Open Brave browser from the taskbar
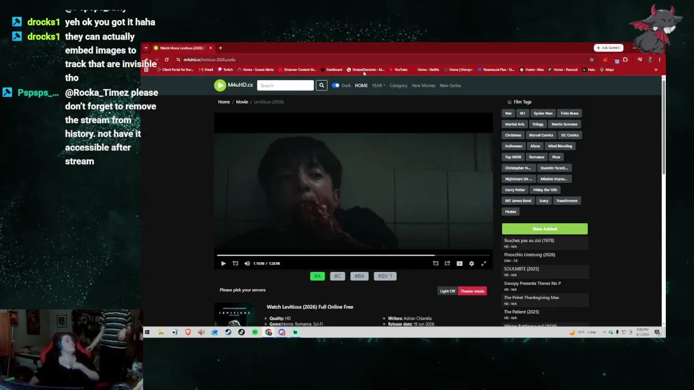Image resolution: width=694 pixels, height=390 pixels. click(x=188, y=332)
